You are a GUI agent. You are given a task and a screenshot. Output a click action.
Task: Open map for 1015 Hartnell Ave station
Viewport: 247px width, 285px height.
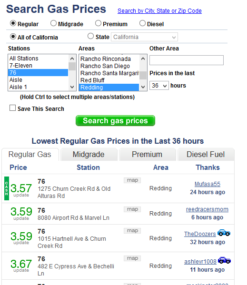tap(132, 231)
